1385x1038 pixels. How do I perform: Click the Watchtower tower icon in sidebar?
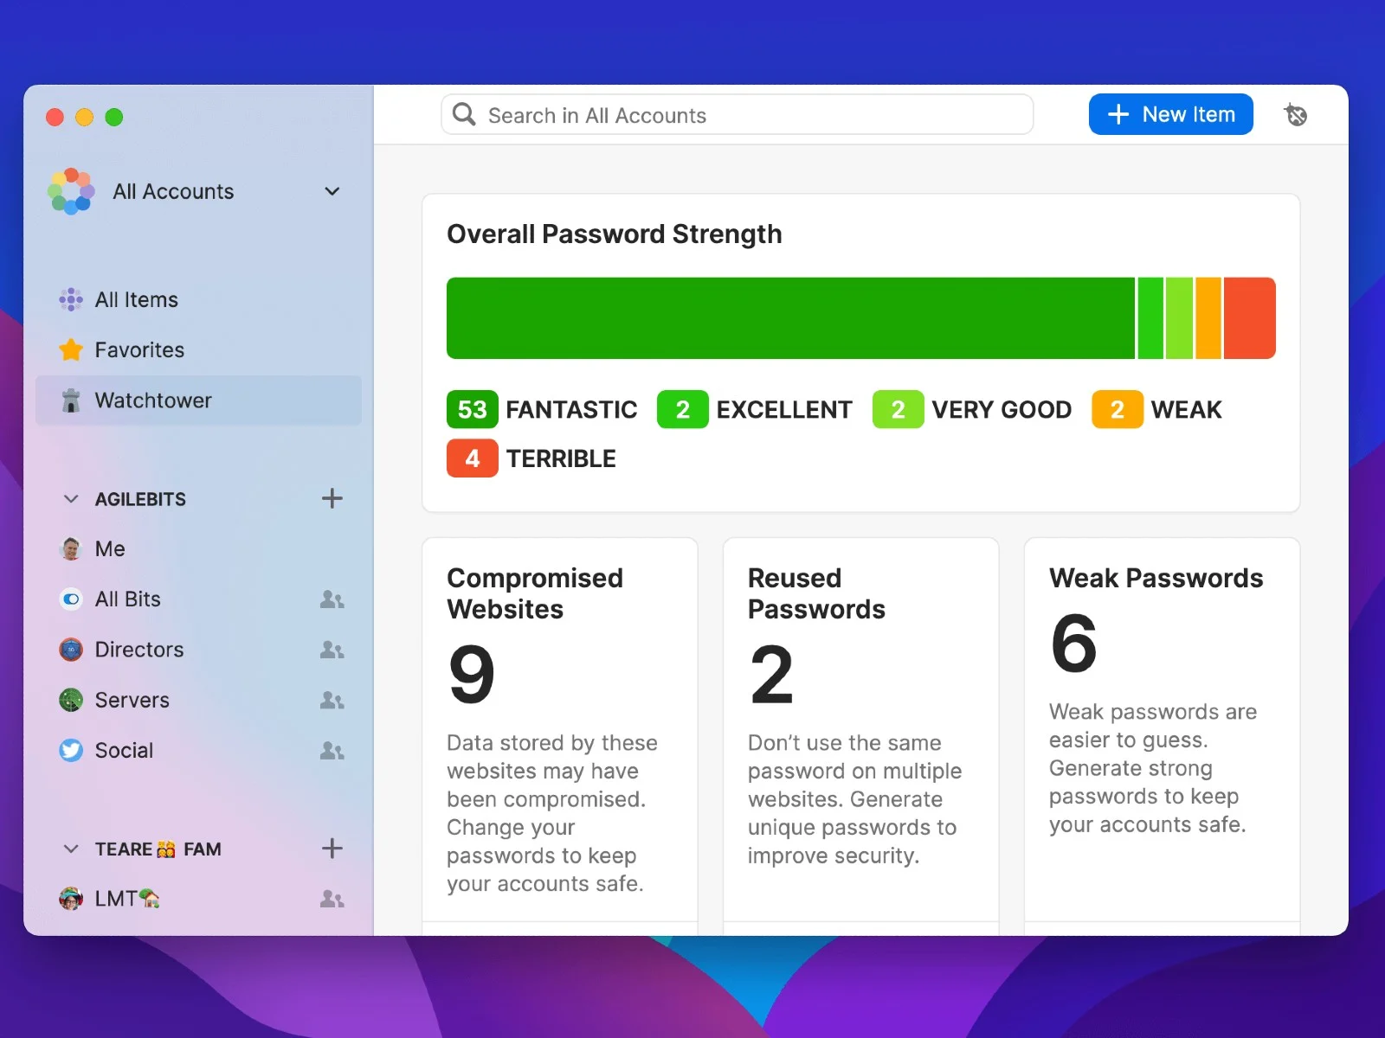tap(71, 400)
